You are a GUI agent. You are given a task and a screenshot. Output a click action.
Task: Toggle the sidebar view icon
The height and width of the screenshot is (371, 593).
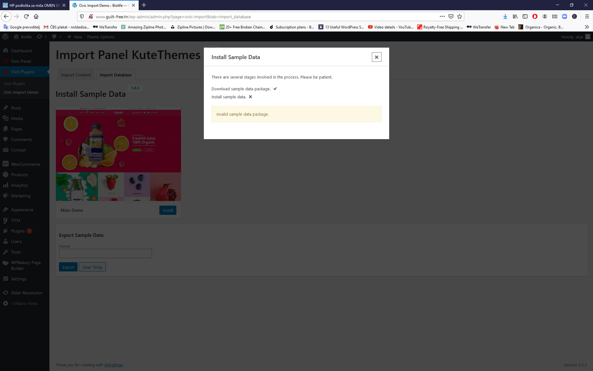click(525, 16)
